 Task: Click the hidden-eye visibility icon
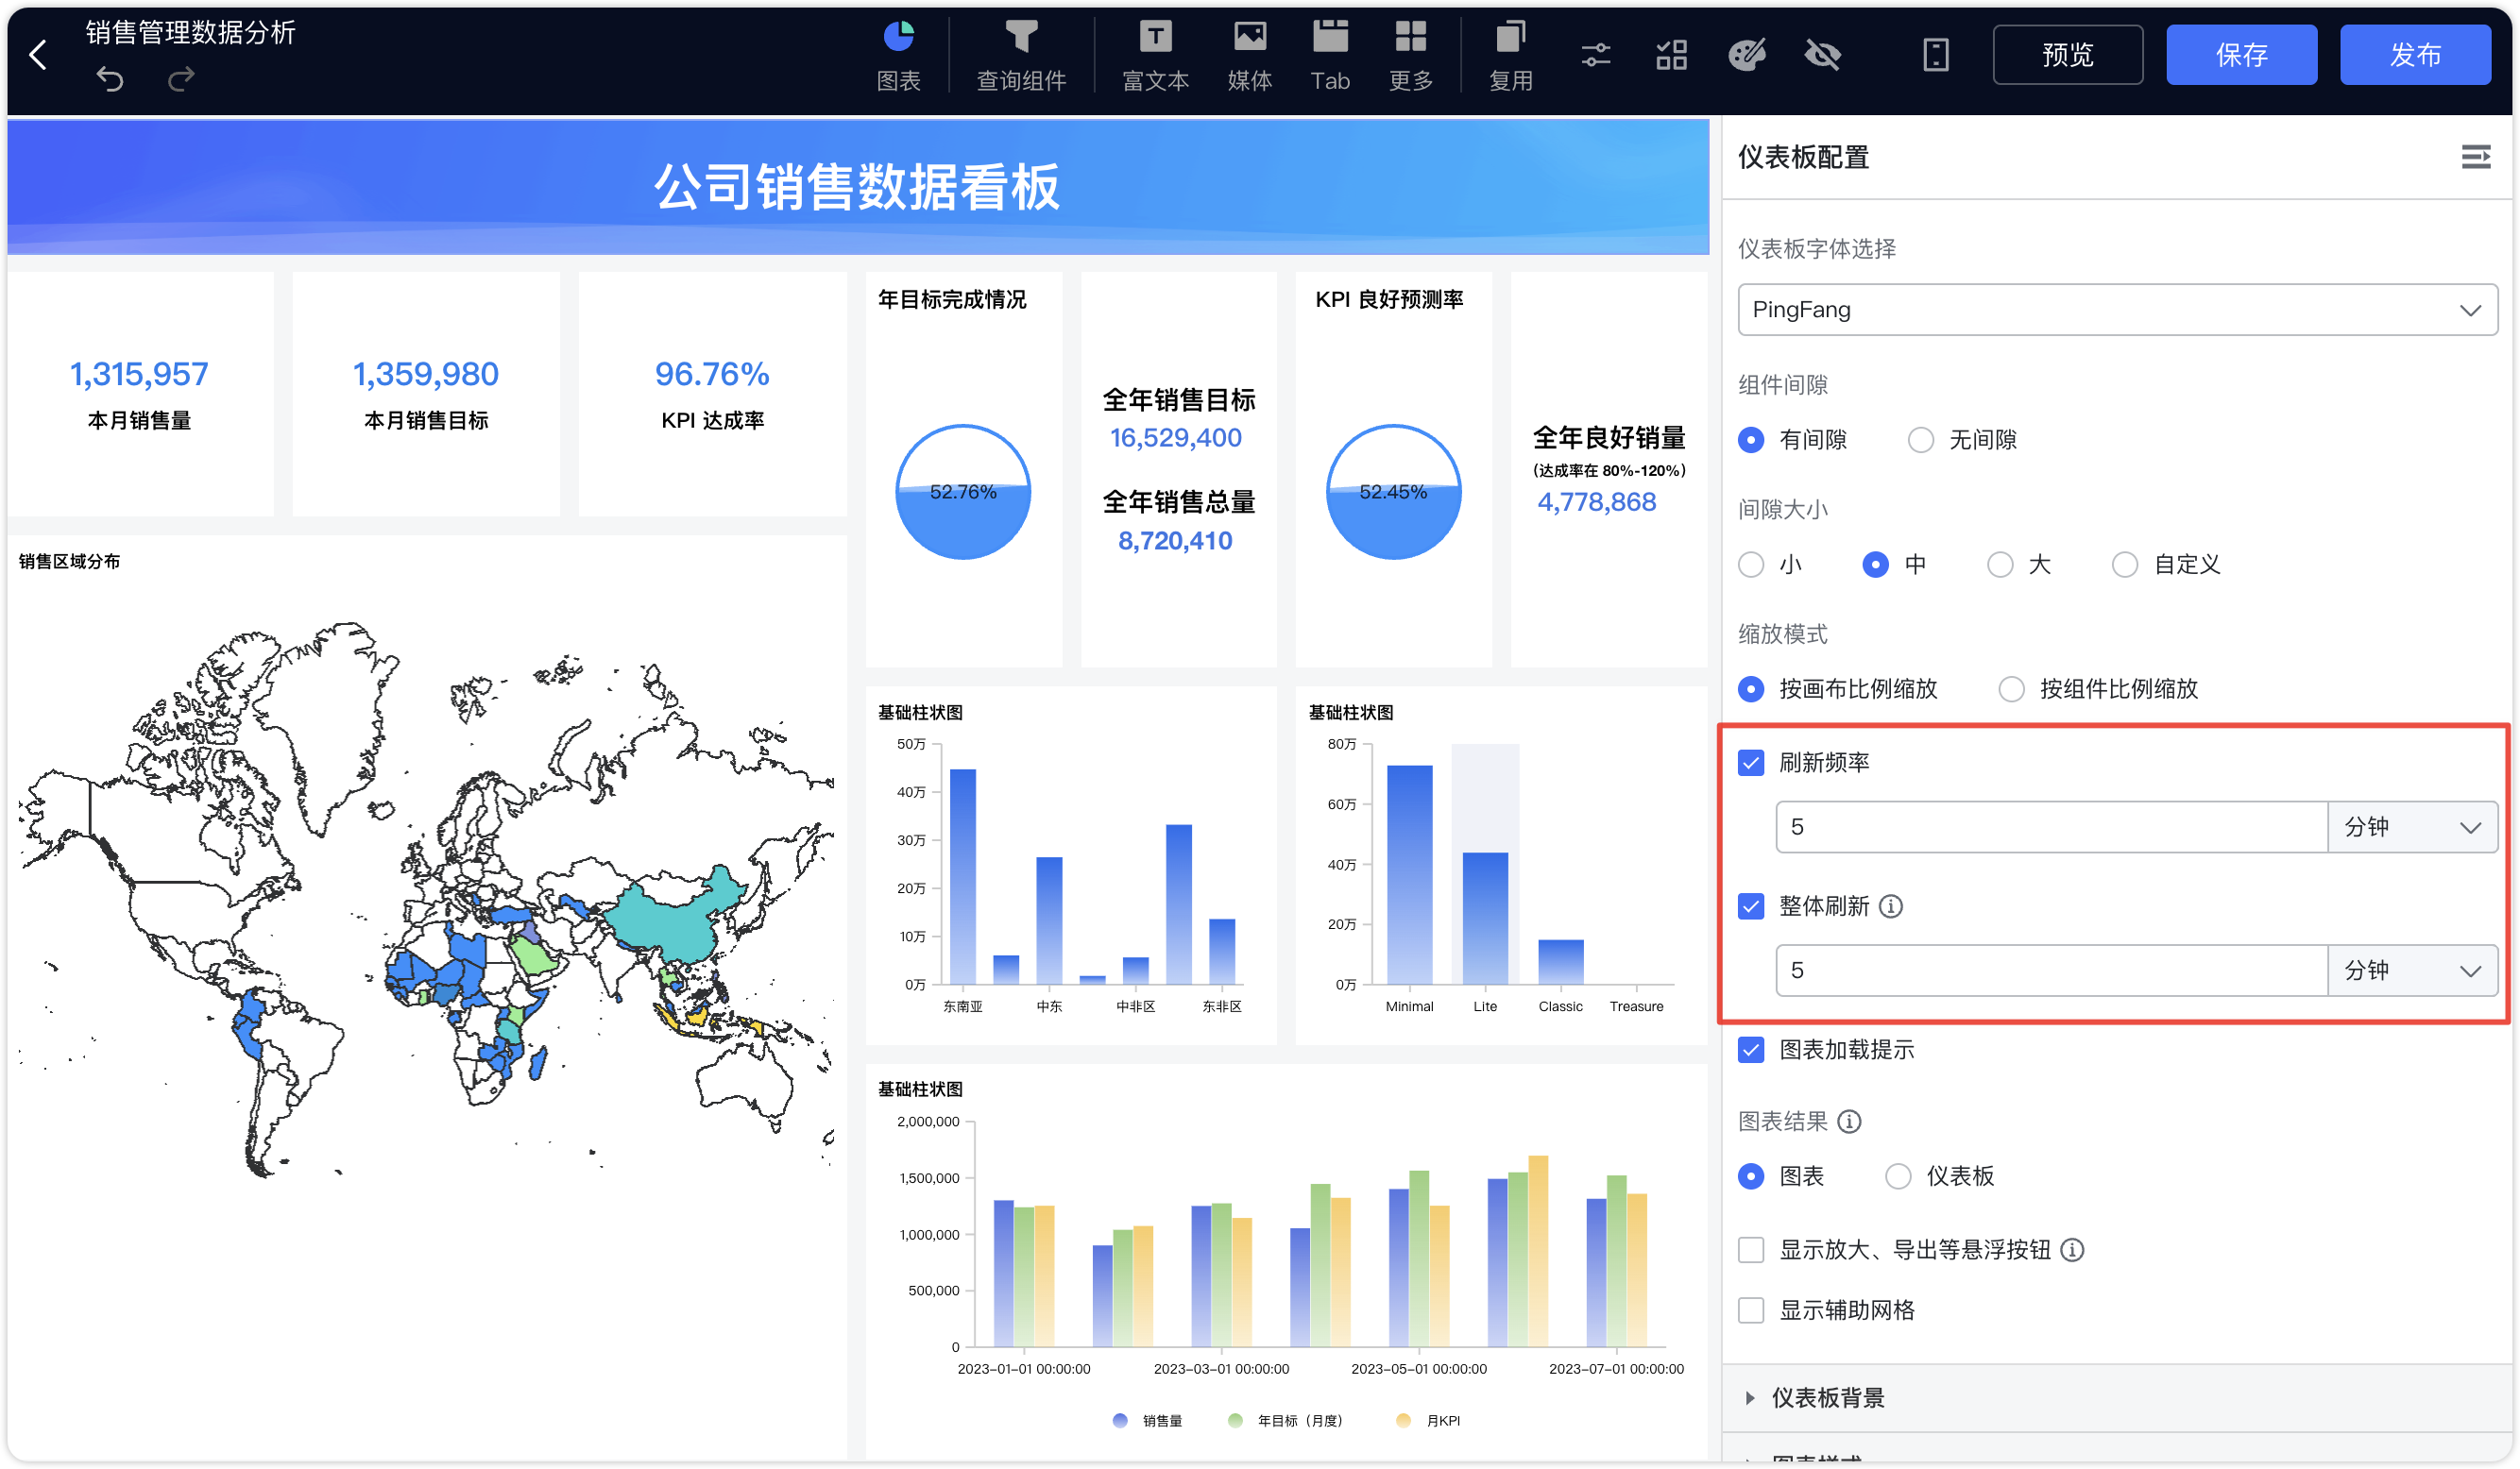(x=1822, y=55)
